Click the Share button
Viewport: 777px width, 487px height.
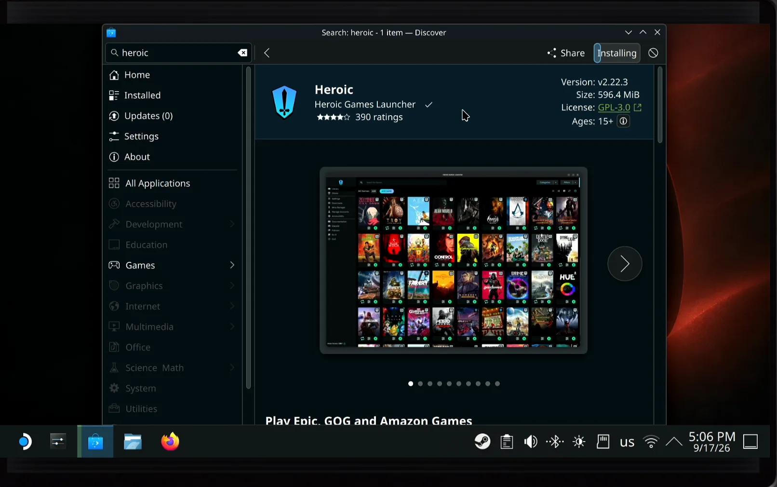[x=566, y=53]
